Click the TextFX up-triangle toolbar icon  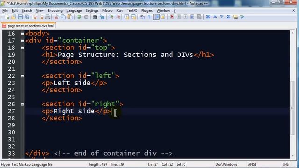pos(215,17)
